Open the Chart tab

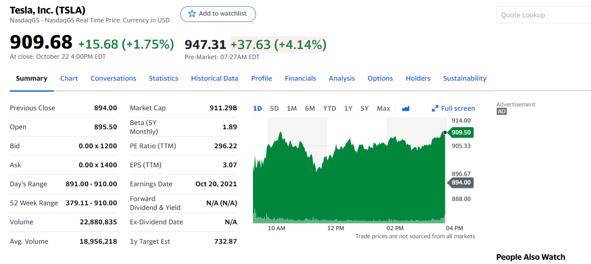coord(69,79)
